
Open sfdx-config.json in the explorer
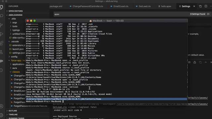click(x=18, y=38)
